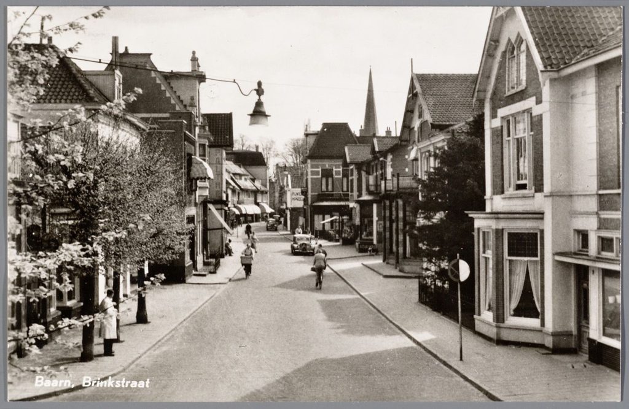
Task: Select the man in the white coat
Action: 109,322
